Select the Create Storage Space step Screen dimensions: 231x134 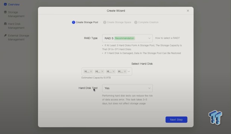pyautogui.click(x=117, y=22)
